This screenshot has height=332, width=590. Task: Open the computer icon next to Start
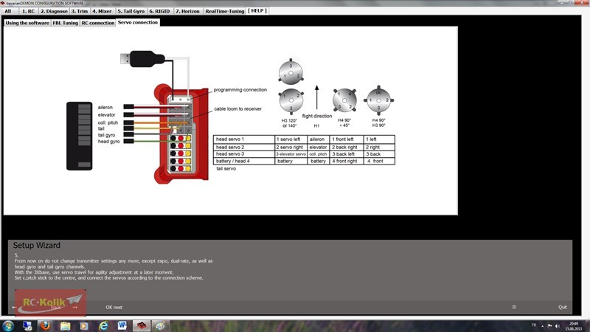[27, 325]
